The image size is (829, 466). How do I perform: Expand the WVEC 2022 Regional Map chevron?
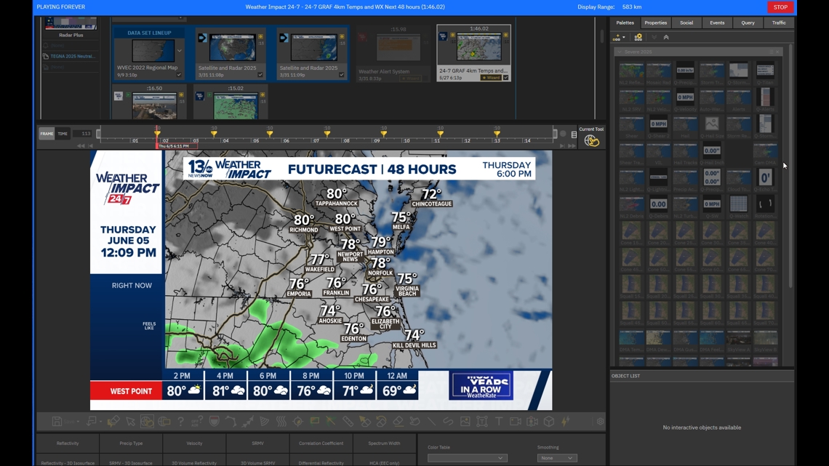(180, 51)
